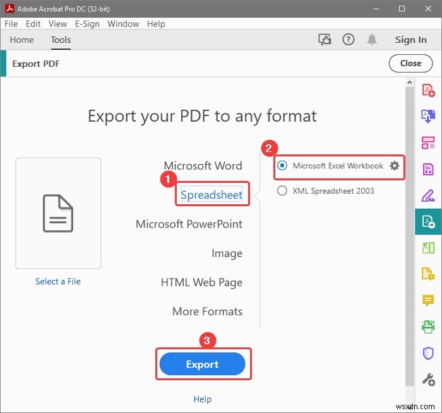Open the Protect shield tool
Viewport: 442px width, 413px height.
click(x=428, y=353)
